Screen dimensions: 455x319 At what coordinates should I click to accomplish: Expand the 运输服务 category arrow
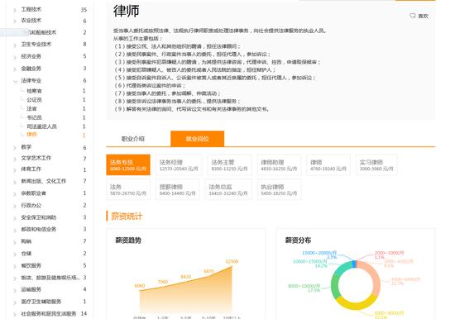coord(15,290)
